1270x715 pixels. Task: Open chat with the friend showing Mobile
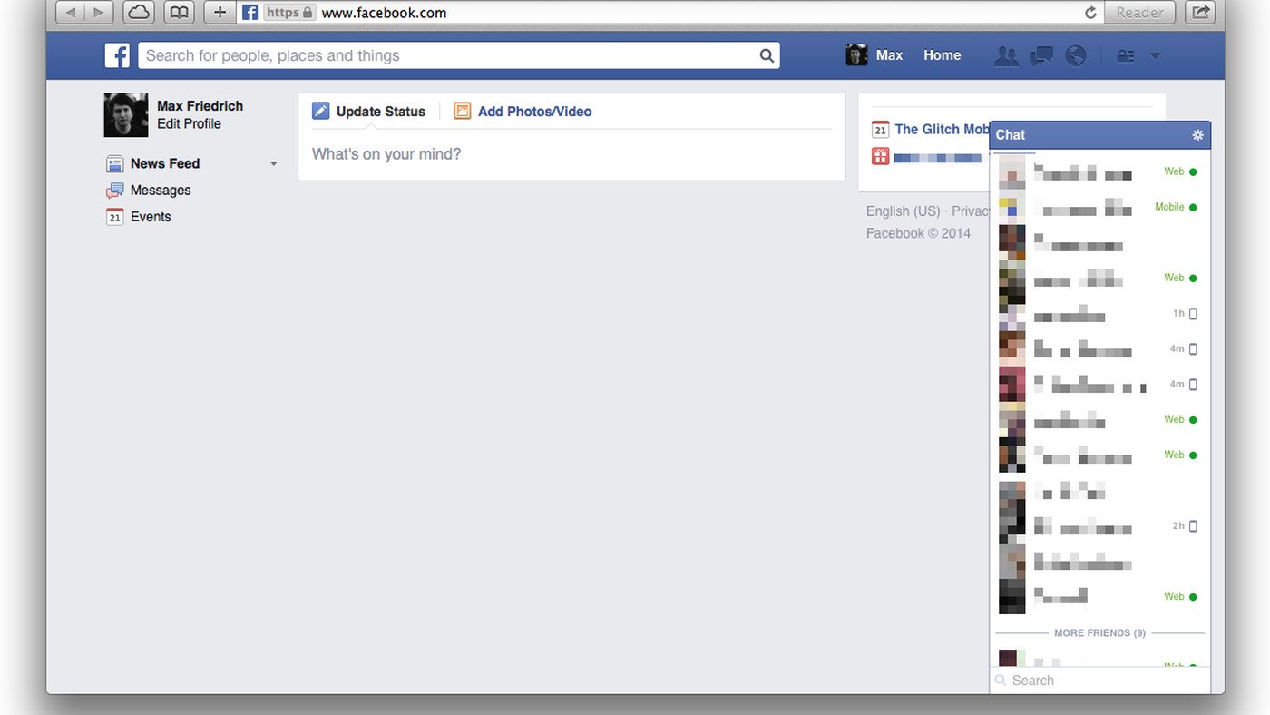1099,208
